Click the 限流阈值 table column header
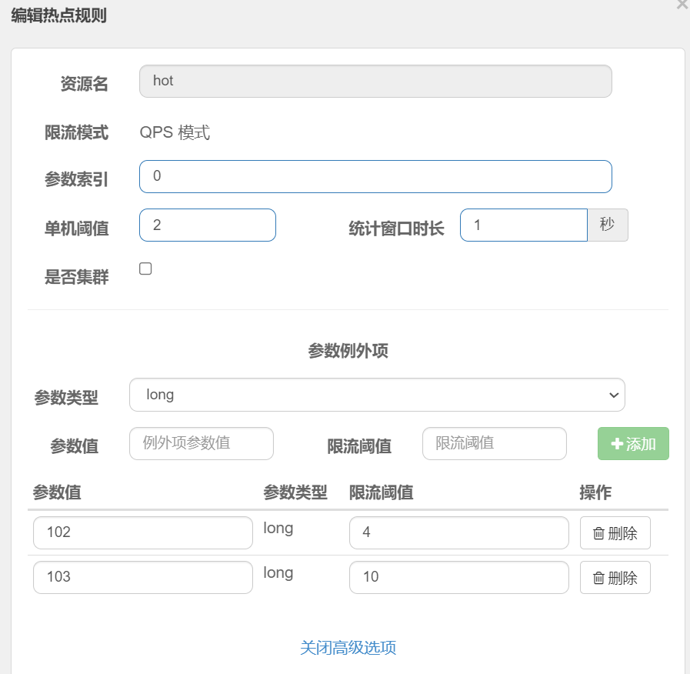690x674 pixels. 381,492
